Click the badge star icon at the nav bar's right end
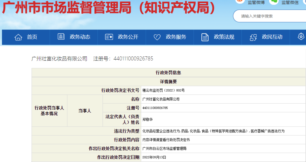 pyautogui.click(x=301, y=37)
